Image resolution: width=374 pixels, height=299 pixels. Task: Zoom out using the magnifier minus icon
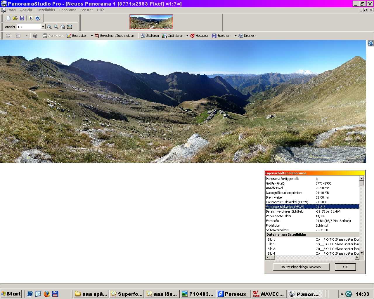click(56, 27)
